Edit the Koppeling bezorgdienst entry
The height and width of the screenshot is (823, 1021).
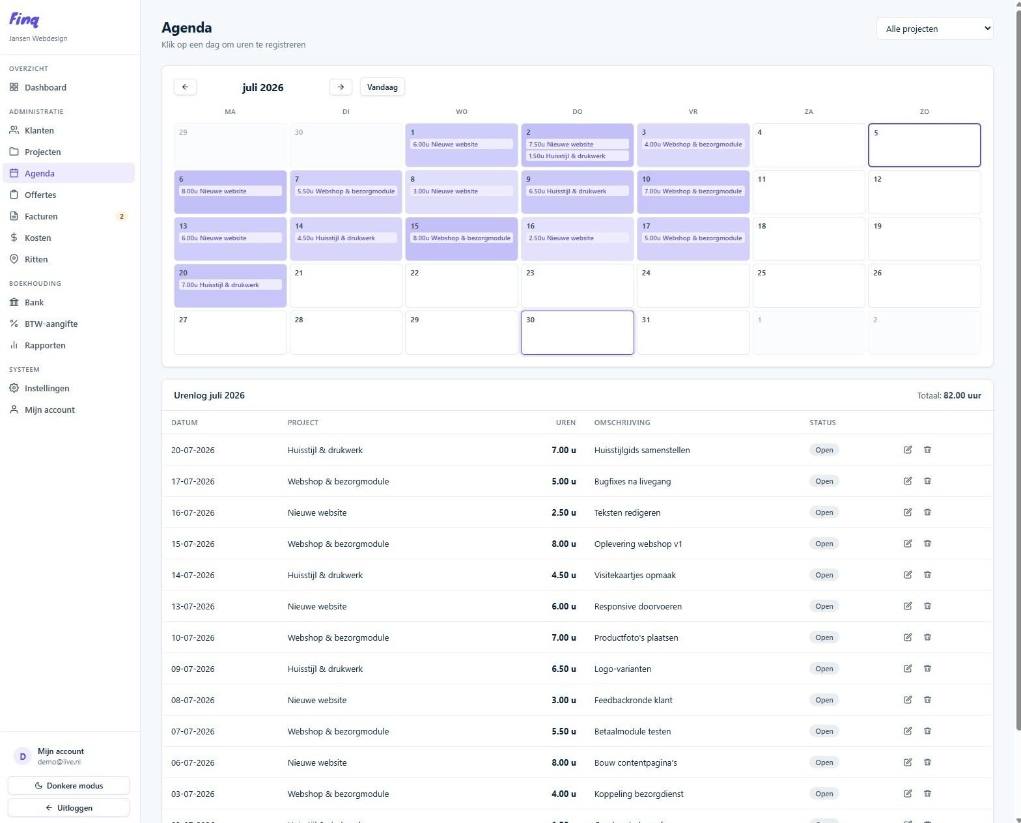tap(908, 794)
